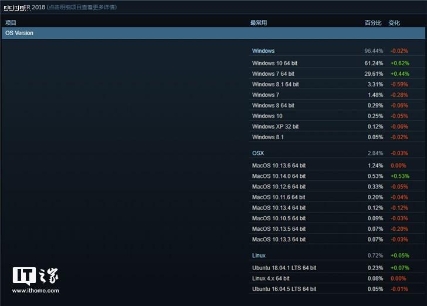
Task: Open the Linux group heading
Action: pos(259,255)
